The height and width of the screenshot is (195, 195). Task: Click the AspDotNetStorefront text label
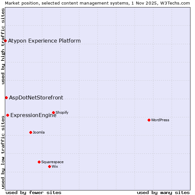tap(36, 97)
